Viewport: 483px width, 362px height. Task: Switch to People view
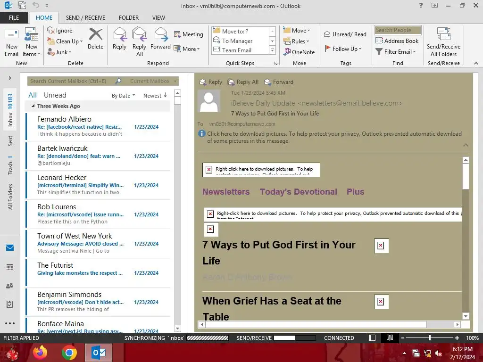[10, 286]
